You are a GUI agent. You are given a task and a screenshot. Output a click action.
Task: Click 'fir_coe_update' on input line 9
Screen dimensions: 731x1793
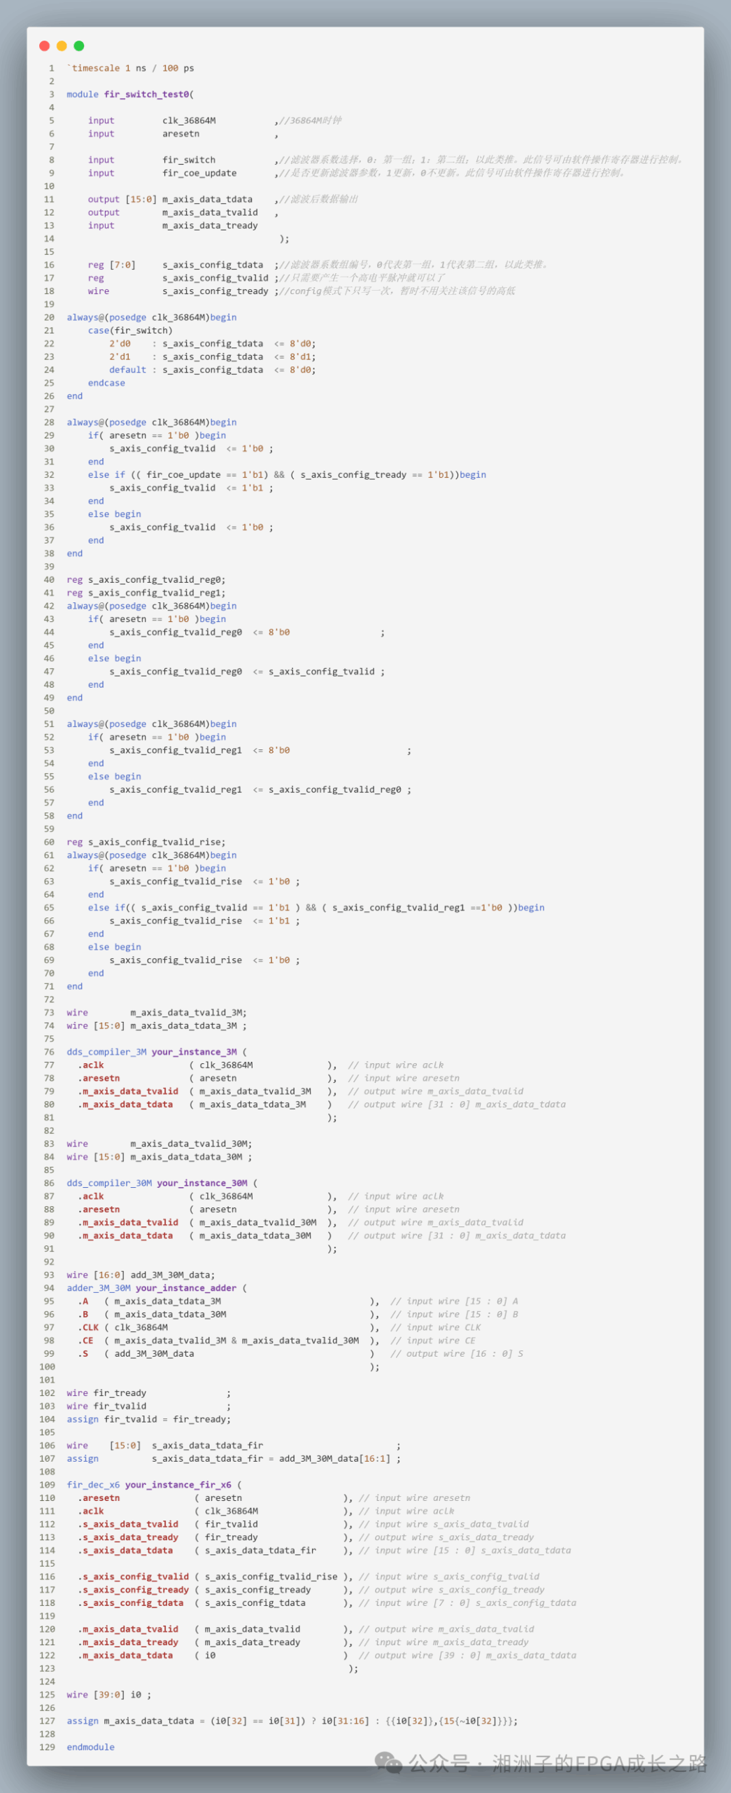click(199, 173)
